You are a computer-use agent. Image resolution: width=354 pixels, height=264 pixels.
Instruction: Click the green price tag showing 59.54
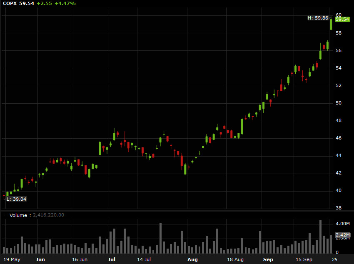click(342, 19)
